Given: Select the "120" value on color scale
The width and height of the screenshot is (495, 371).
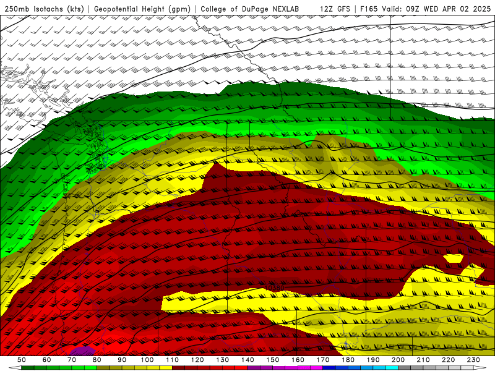Looking at the screenshot, I should tap(197, 360).
